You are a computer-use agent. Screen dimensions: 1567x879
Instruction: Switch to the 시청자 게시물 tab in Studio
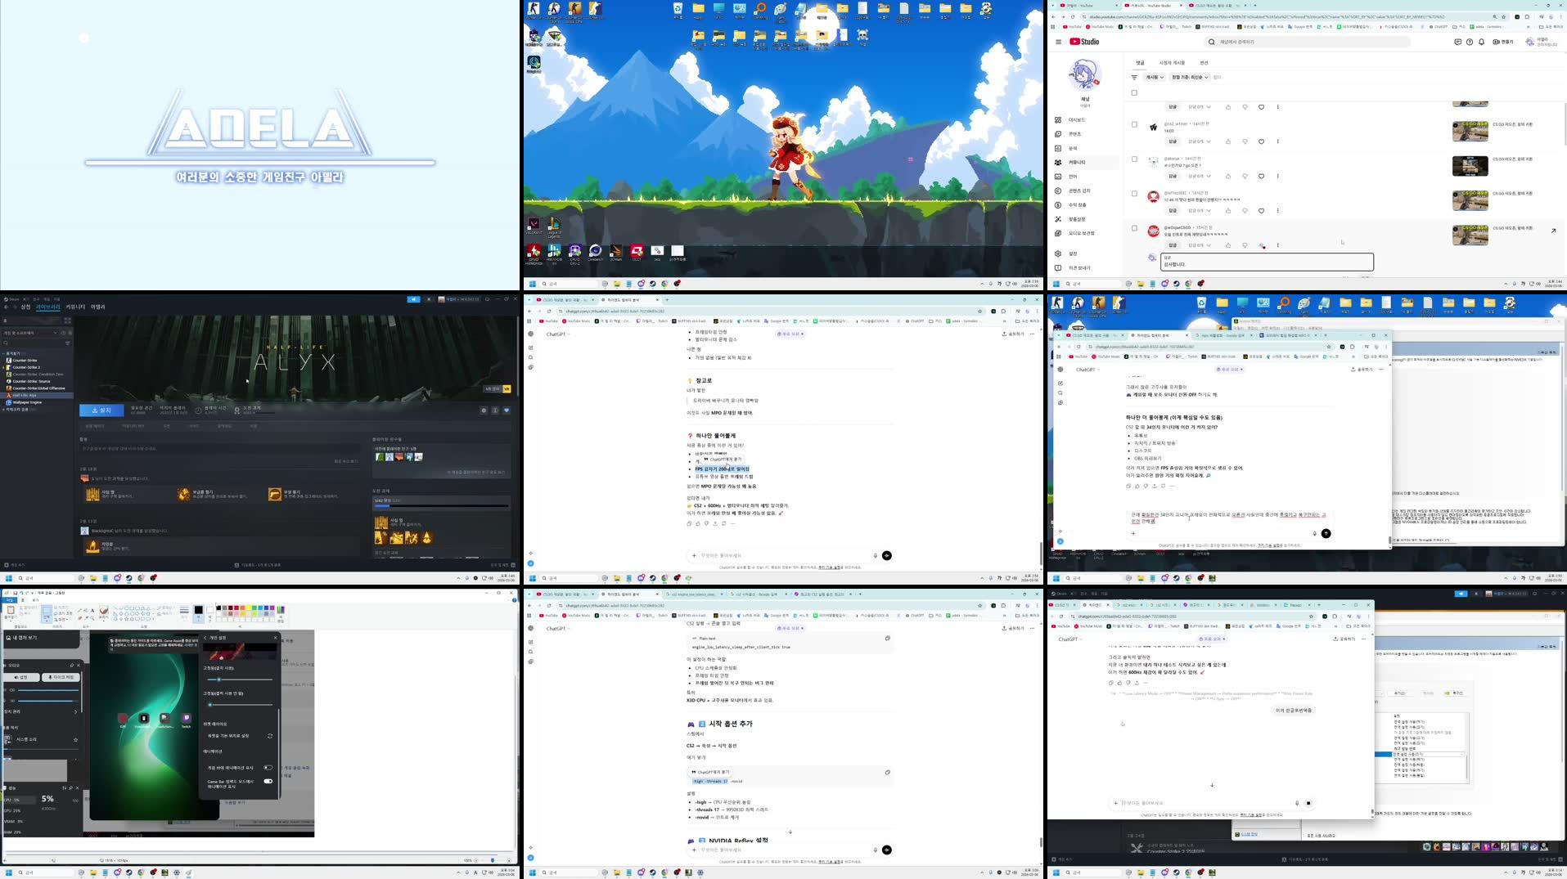click(x=1173, y=62)
